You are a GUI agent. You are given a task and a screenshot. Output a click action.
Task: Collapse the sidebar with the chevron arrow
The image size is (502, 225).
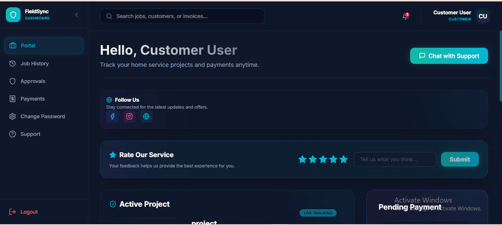pos(77,15)
